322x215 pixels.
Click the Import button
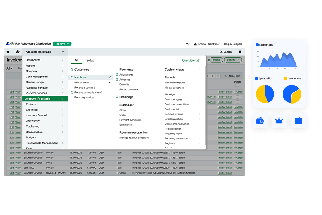coord(216,60)
